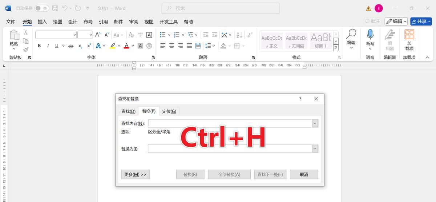Expand the styles gallery More arrow
436x202 pixels.
tap(336, 48)
